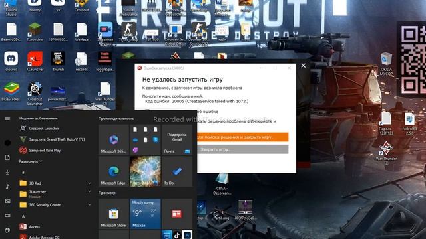The width and height of the screenshot is (426, 239).
Task: Open Videos from Start menu side rail
Action: pos(7,216)
